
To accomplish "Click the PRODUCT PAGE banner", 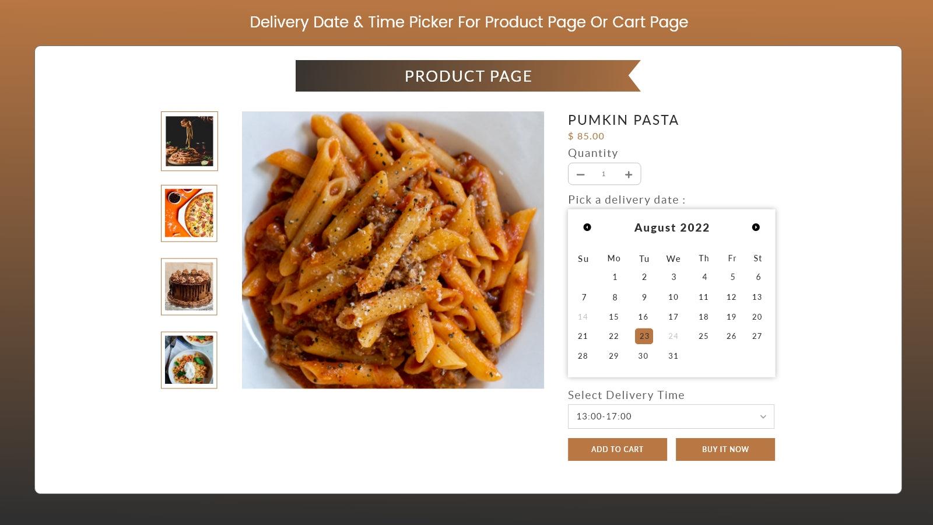I will click(468, 76).
